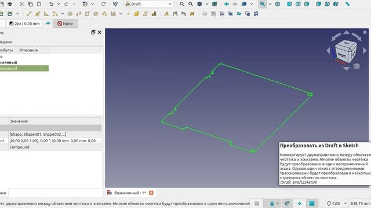Select the Facebinder tool
The image size is (371, 208).
tap(137, 14)
